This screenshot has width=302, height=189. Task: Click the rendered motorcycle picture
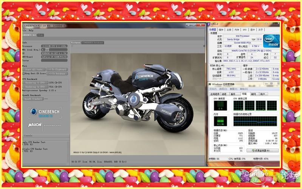[x=137, y=105]
